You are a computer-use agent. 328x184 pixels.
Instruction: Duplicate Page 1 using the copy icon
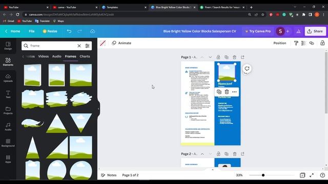227,57
